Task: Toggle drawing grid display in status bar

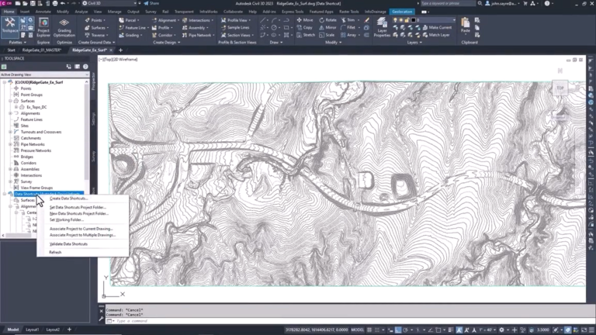Action: (x=369, y=330)
